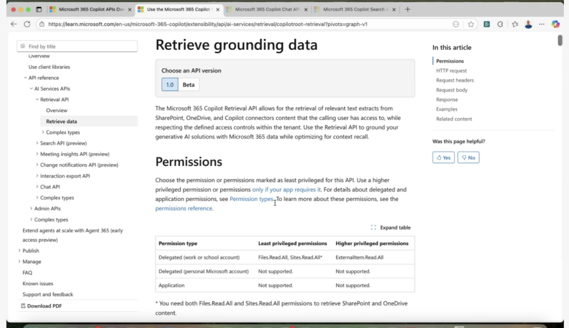Close the Microsoft 365 Copilot Chat API tab

click(306, 9)
